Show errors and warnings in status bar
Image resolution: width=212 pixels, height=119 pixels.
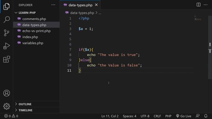click(x=11, y=116)
